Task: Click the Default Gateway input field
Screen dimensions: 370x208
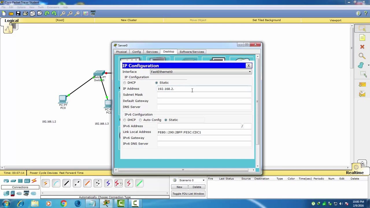Action: (x=204, y=101)
